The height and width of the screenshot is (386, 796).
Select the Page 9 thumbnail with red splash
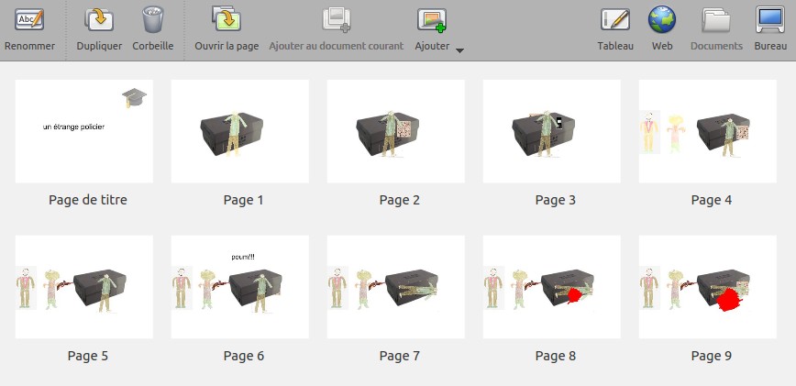pyautogui.click(x=708, y=287)
